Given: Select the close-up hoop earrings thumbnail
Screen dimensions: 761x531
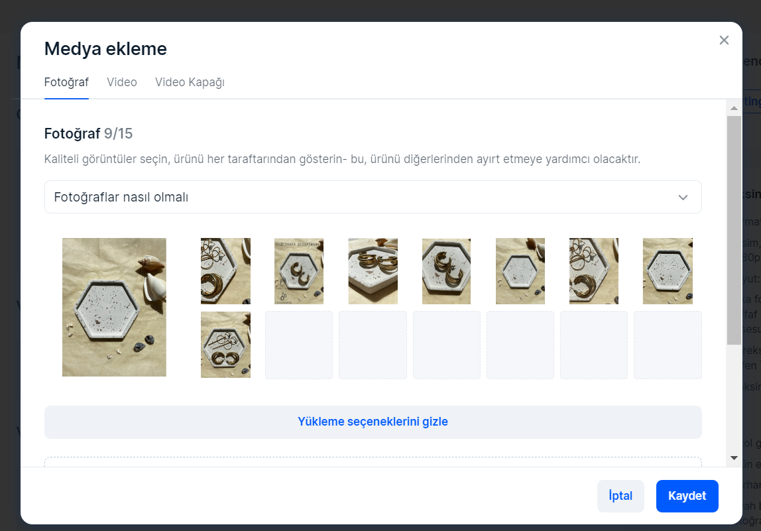Looking at the screenshot, I should coord(447,271).
